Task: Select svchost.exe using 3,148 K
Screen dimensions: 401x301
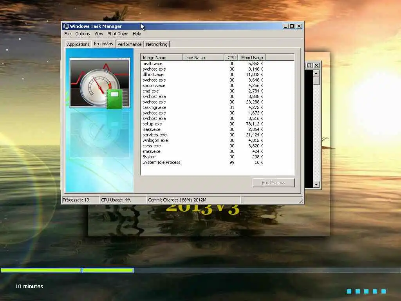Action: click(154, 69)
